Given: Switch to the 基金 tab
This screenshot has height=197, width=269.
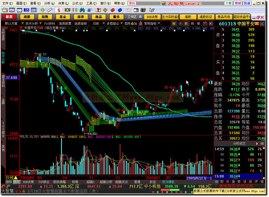Looking at the screenshot, I should 63,17.
